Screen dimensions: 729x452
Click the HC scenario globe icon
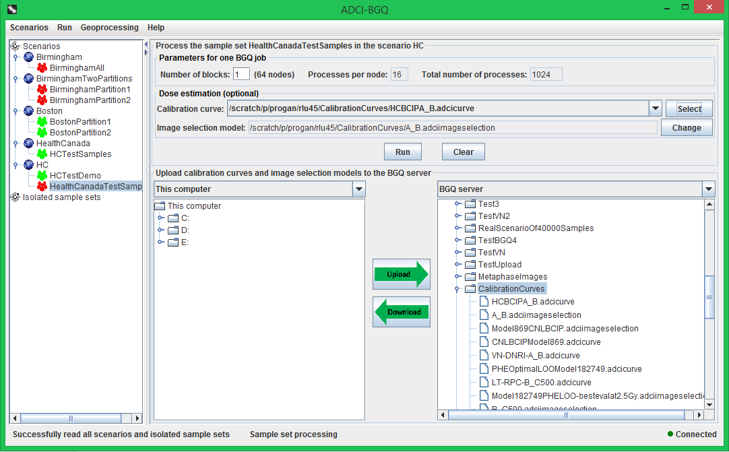click(x=29, y=164)
